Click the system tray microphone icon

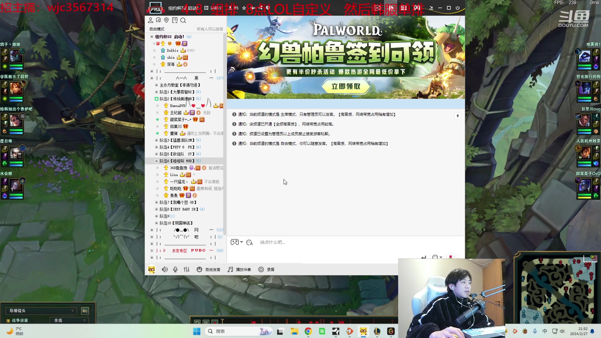pyautogui.click(x=535, y=331)
